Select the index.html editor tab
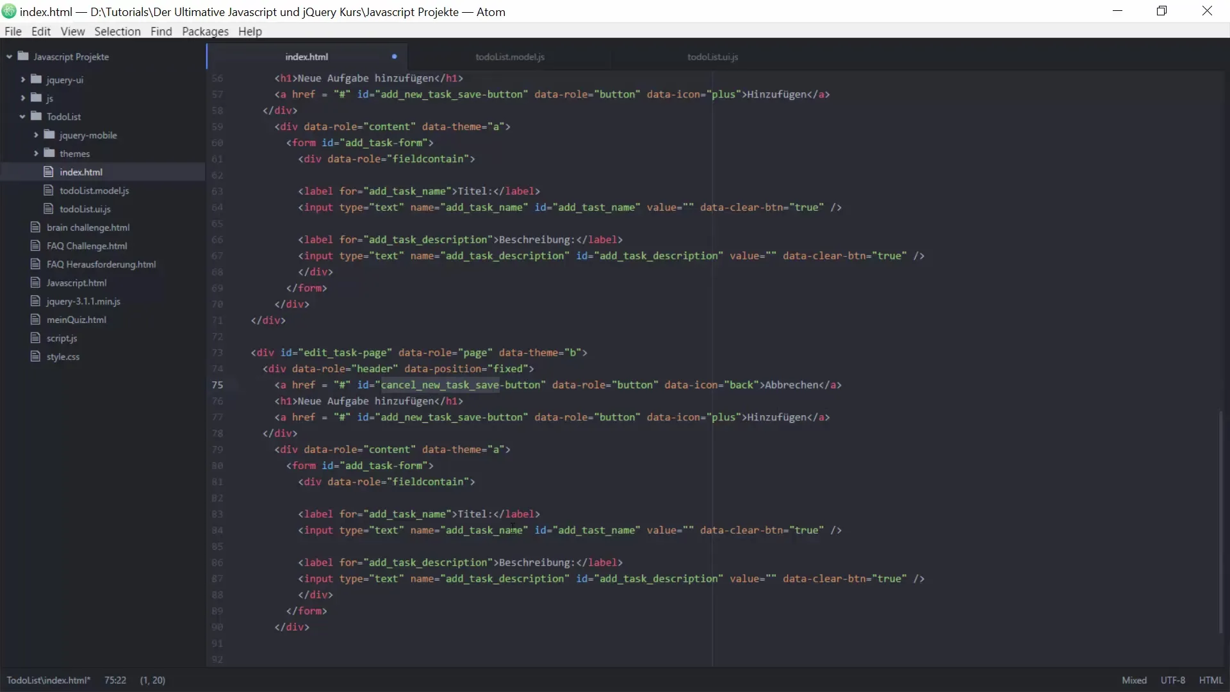The image size is (1230, 692). pos(306,57)
